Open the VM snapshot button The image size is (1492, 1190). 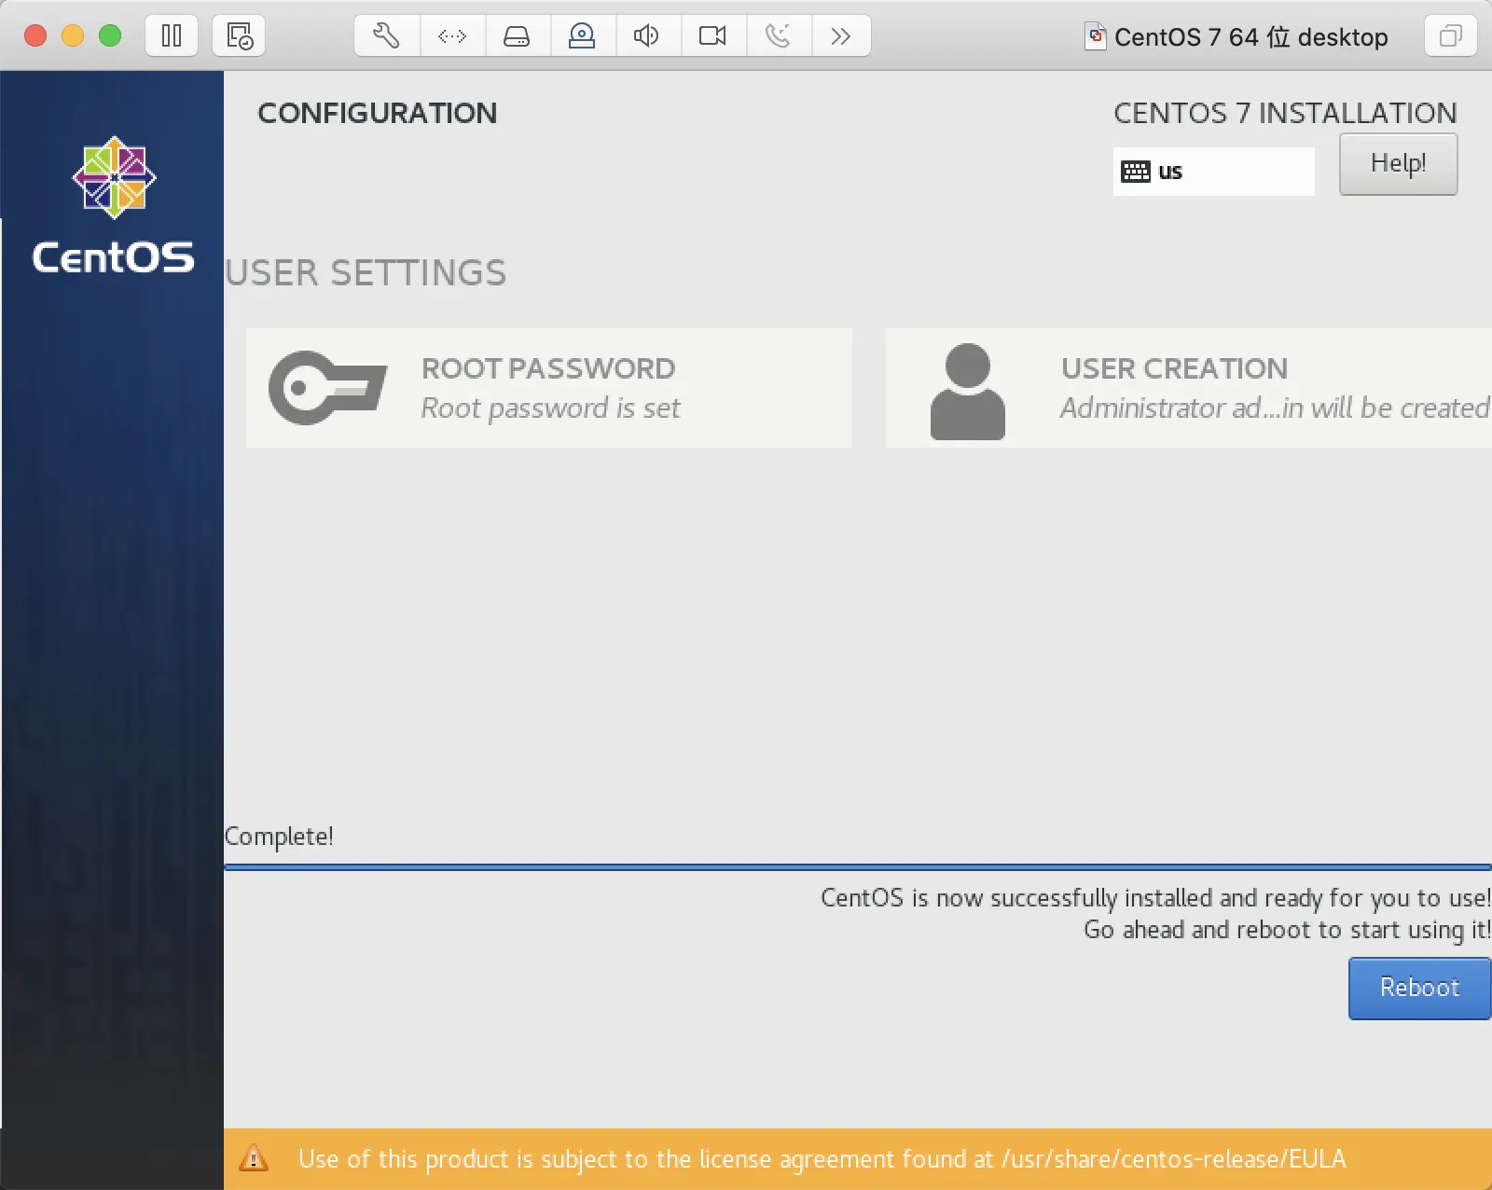pos(239,36)
